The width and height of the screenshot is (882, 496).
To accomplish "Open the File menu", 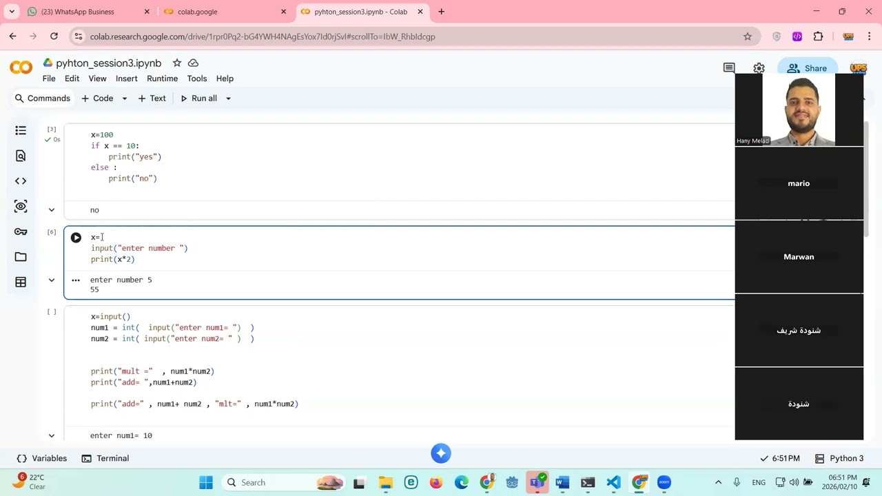I will tap(49, 79).
